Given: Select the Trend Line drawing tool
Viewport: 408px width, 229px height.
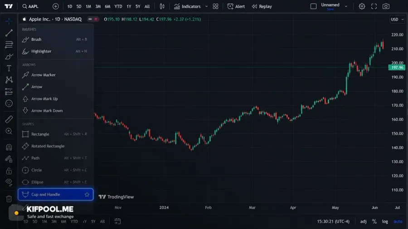Looking at the screenshot, I should pyautogui.click(x=9, y=33).
